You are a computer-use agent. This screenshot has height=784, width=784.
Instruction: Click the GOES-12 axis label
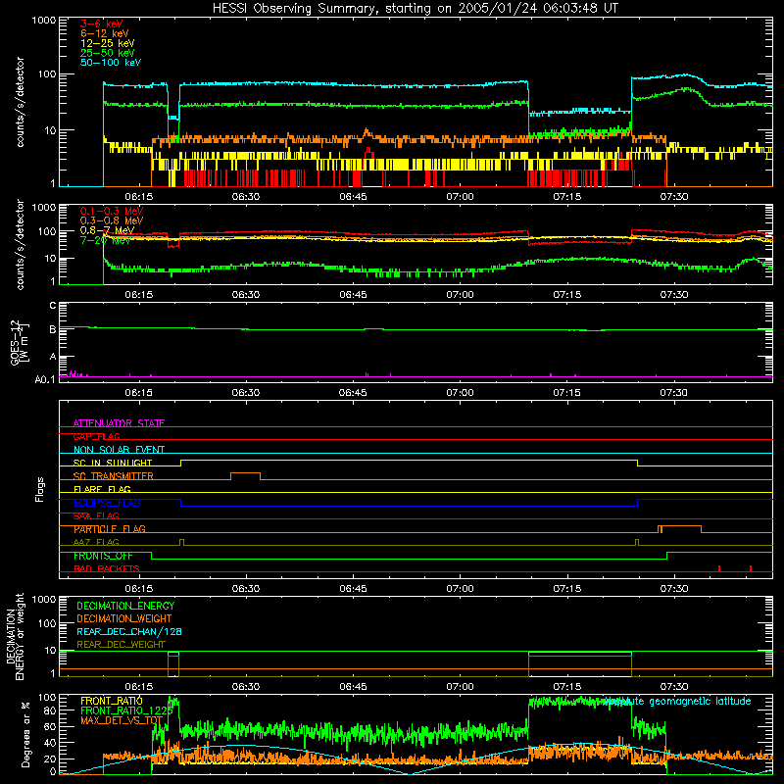[x=20, y=342]
